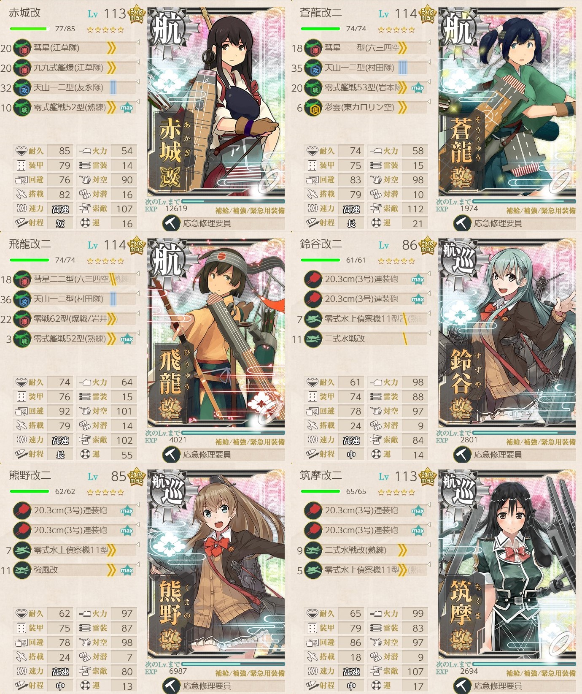Click Kumano's 強風改 seaplane fighter icon
This screenshot has height=694, width=582.
tap(22, 570)
